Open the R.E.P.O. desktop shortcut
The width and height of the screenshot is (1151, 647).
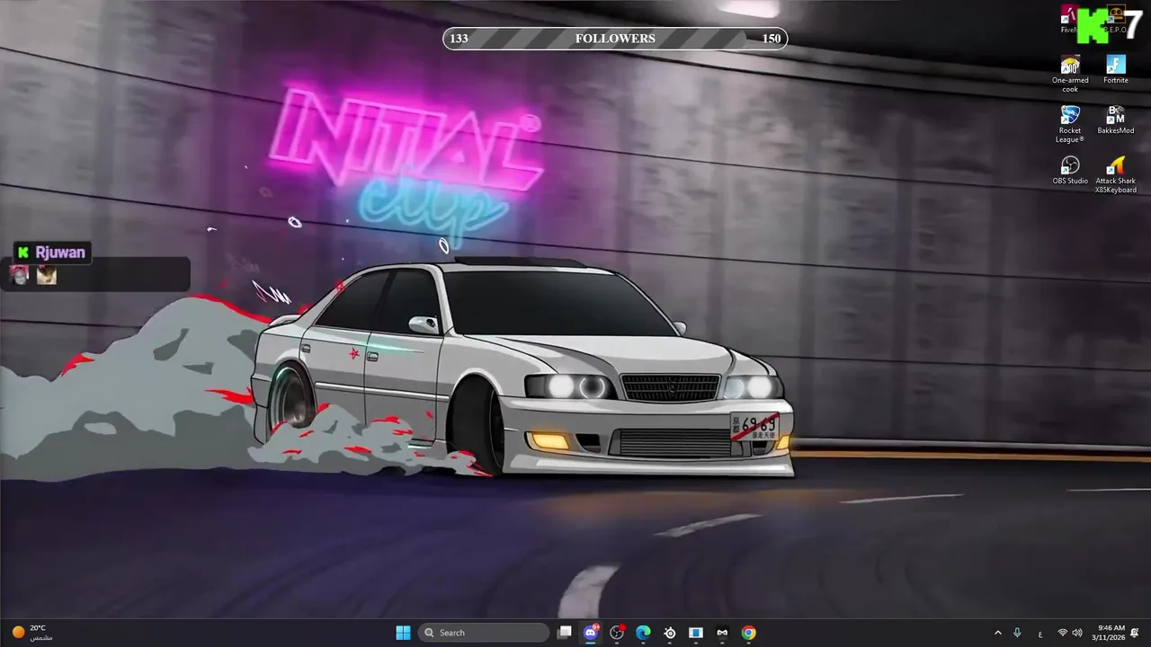[1116, 20]
